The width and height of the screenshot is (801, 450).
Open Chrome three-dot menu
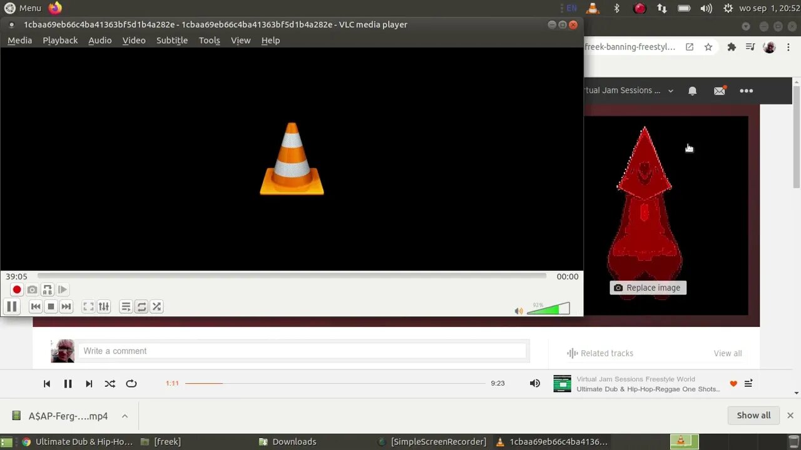tap(788, 47)
